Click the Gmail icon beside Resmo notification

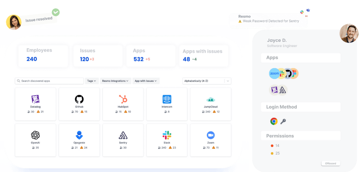pos(306,16)
